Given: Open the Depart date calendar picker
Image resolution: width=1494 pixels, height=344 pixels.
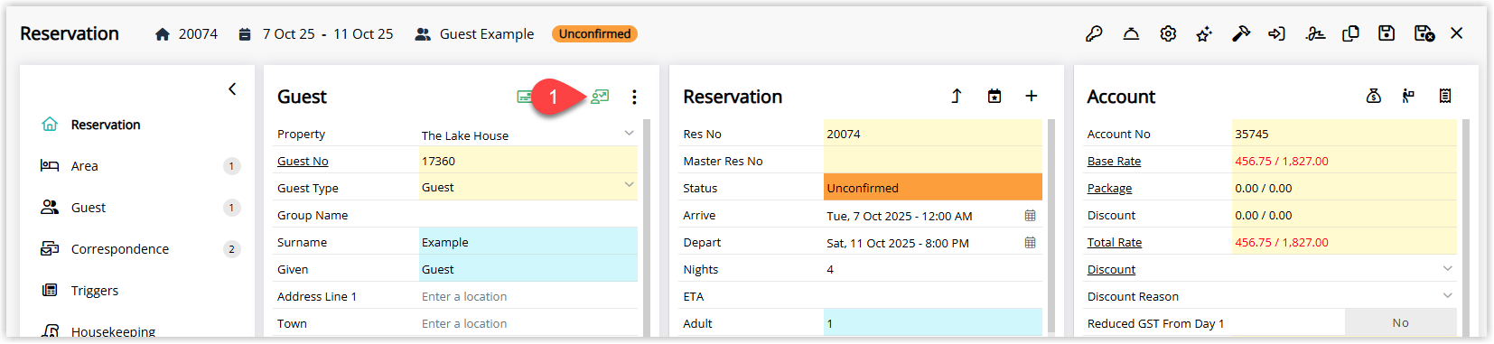Looking at the screenshot, I should point(1030,243).
